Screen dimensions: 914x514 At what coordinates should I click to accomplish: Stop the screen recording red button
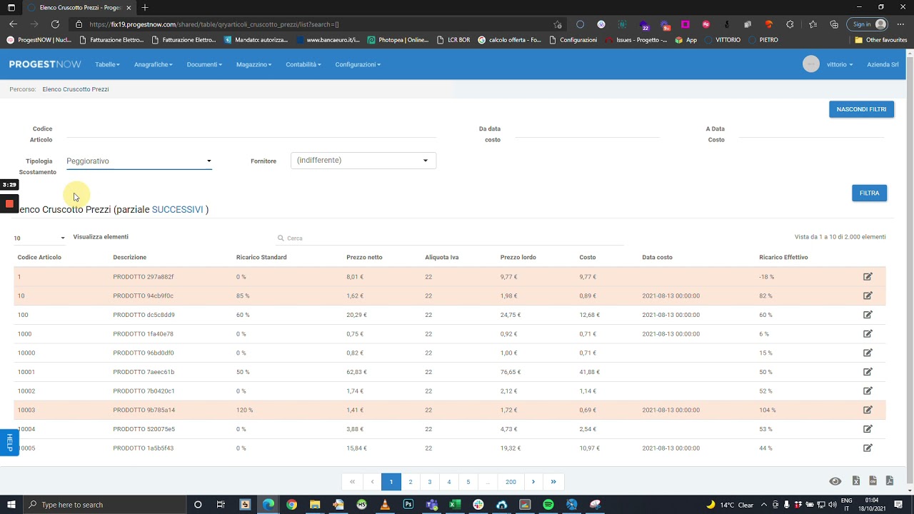[9, 203]
